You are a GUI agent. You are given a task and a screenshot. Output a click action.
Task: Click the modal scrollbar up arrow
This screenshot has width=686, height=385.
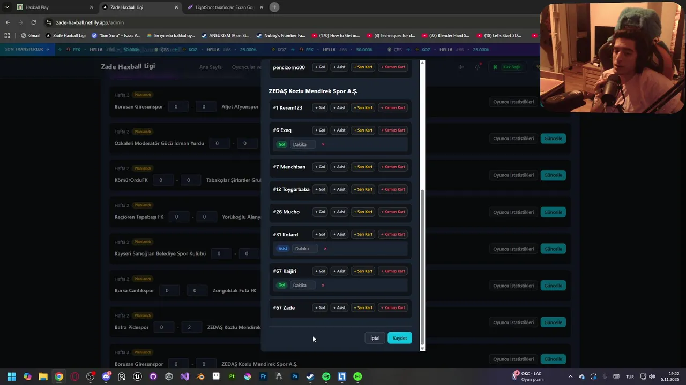(422, 63)
